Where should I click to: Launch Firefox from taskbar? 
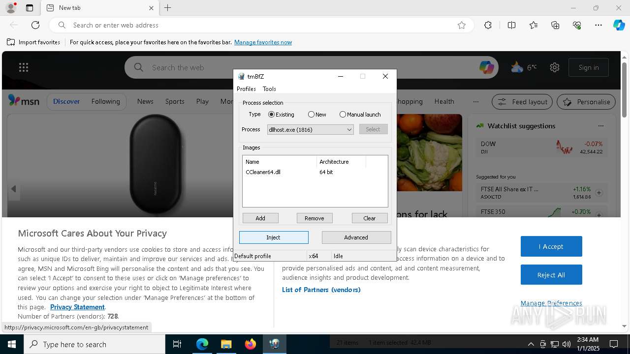[x=250, y=344]
